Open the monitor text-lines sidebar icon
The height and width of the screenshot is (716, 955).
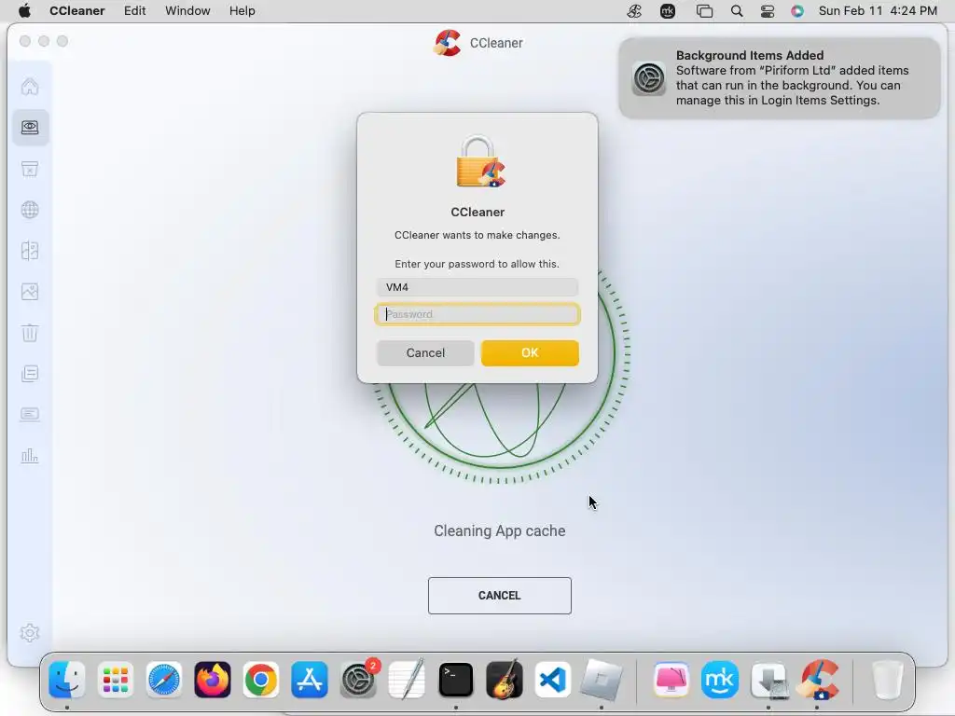tap(30, 415)
